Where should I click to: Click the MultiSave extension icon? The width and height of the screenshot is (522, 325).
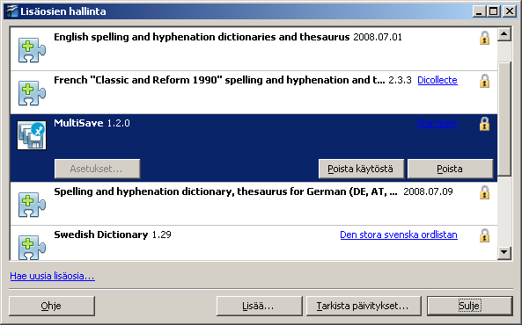tap(32, 135)
